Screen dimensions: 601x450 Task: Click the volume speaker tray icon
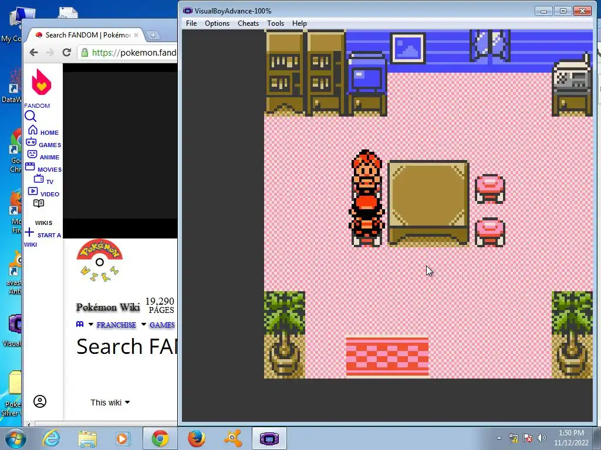542,438
